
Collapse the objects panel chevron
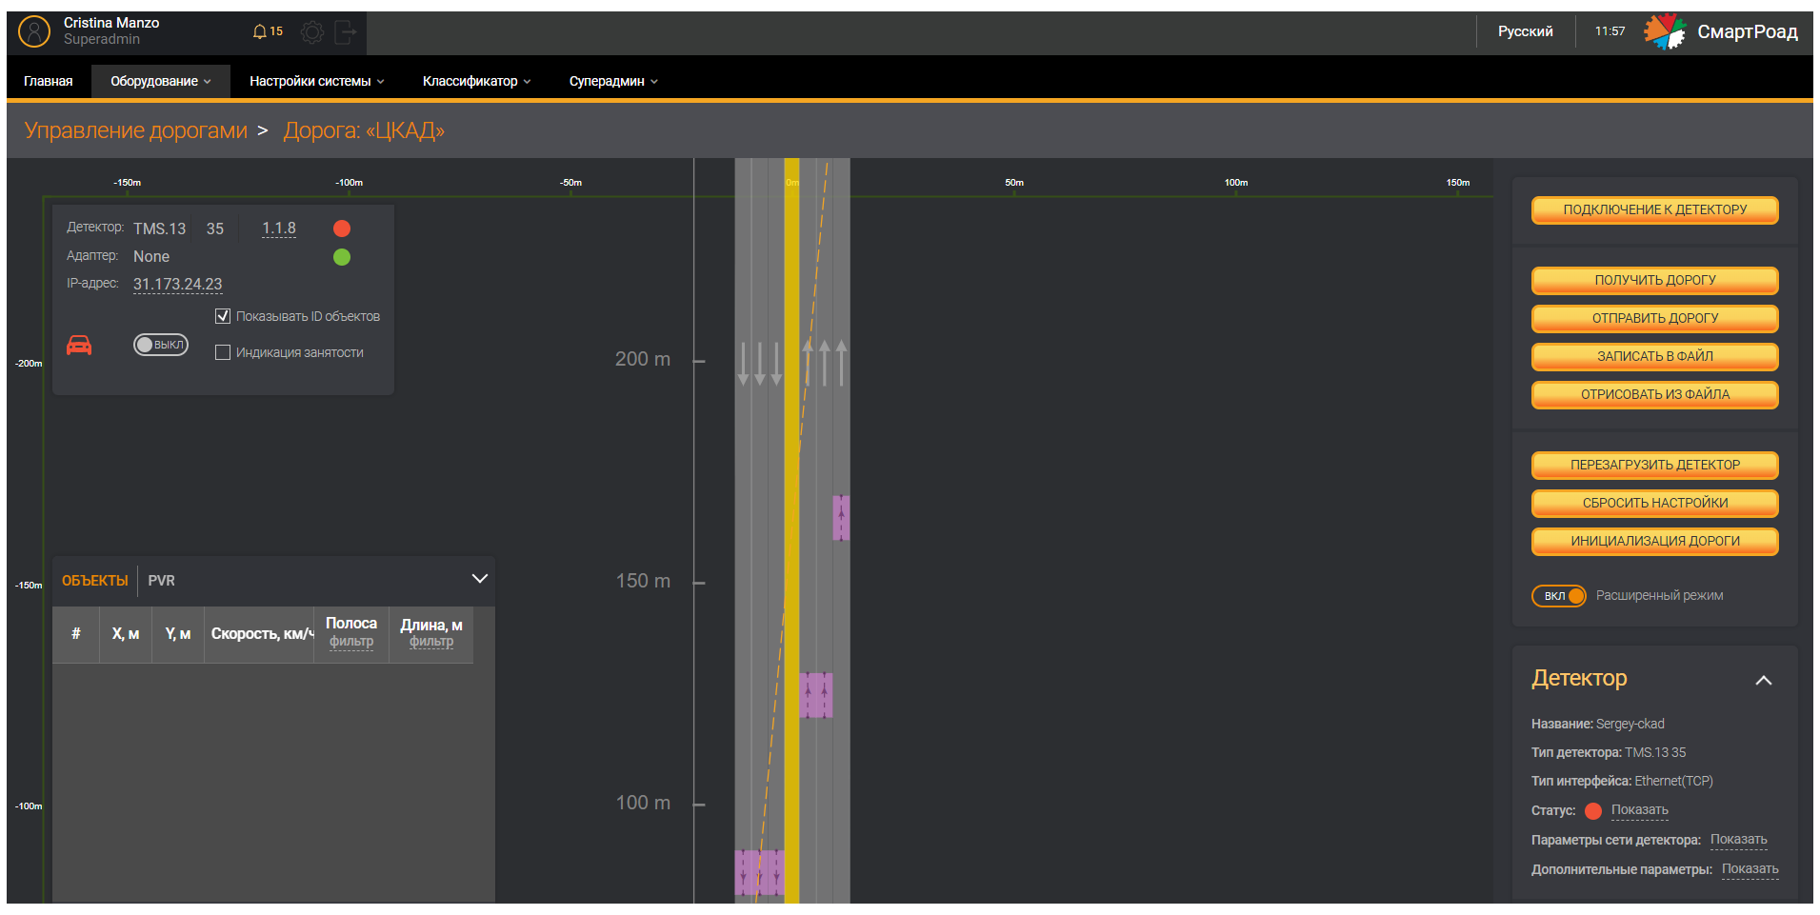pyautogui.click(x=480, y=579)
